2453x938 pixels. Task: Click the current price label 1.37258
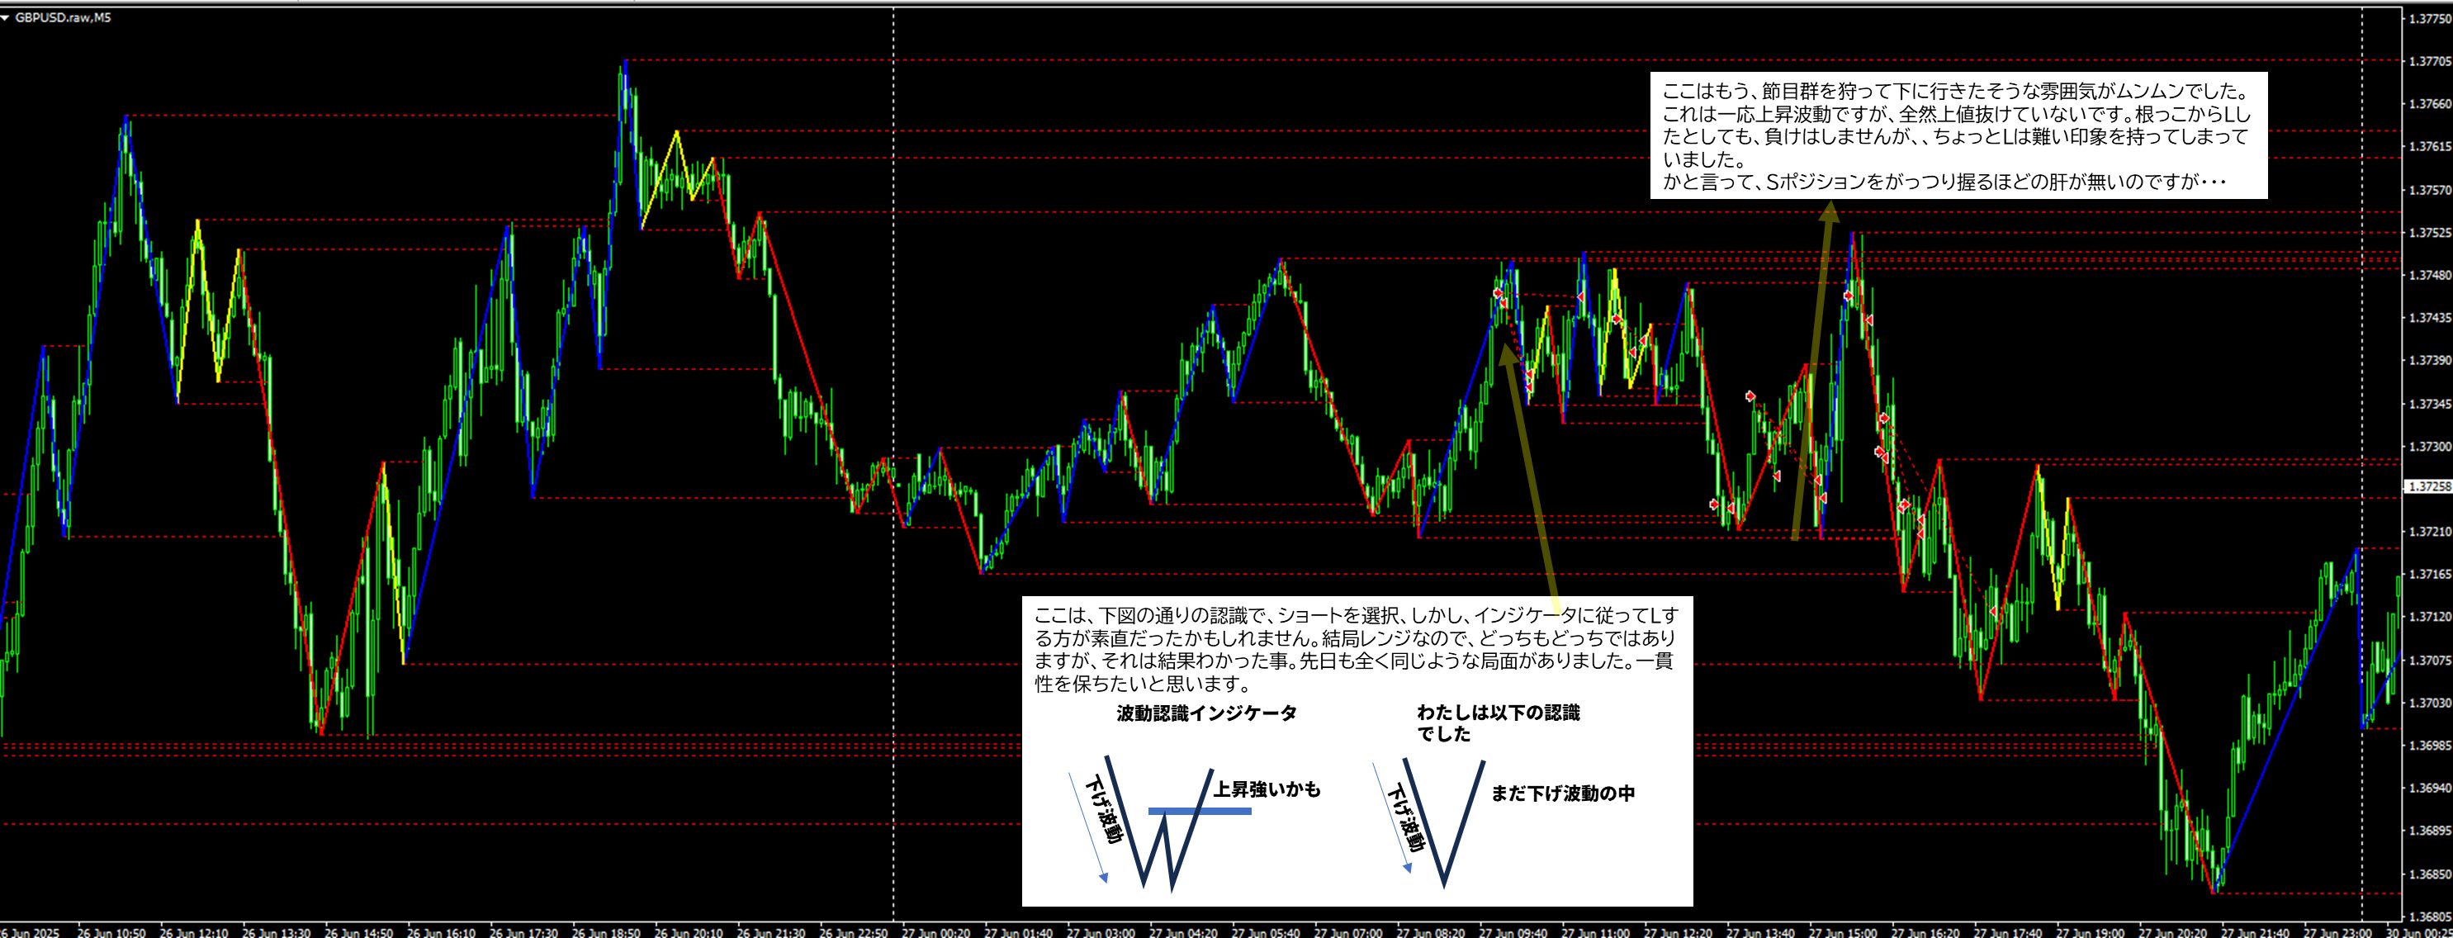2429,486
